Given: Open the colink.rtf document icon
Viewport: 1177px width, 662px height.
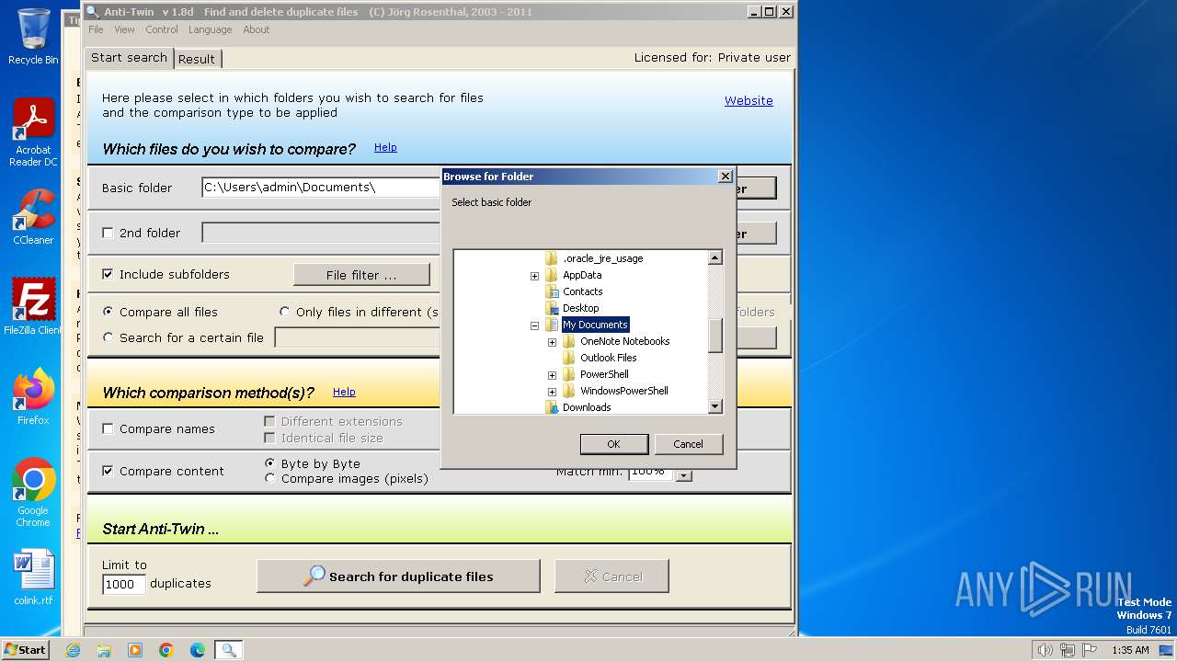Looking at the screenshot, I should [33, 577].
